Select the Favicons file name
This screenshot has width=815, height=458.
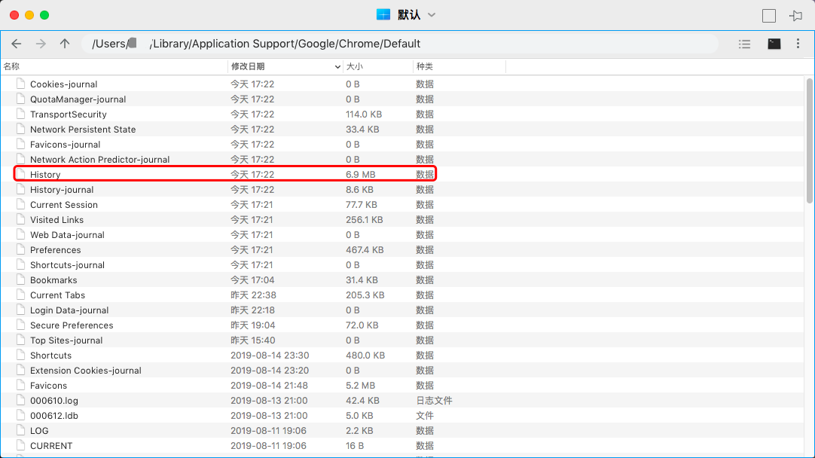tap(48, 386)
